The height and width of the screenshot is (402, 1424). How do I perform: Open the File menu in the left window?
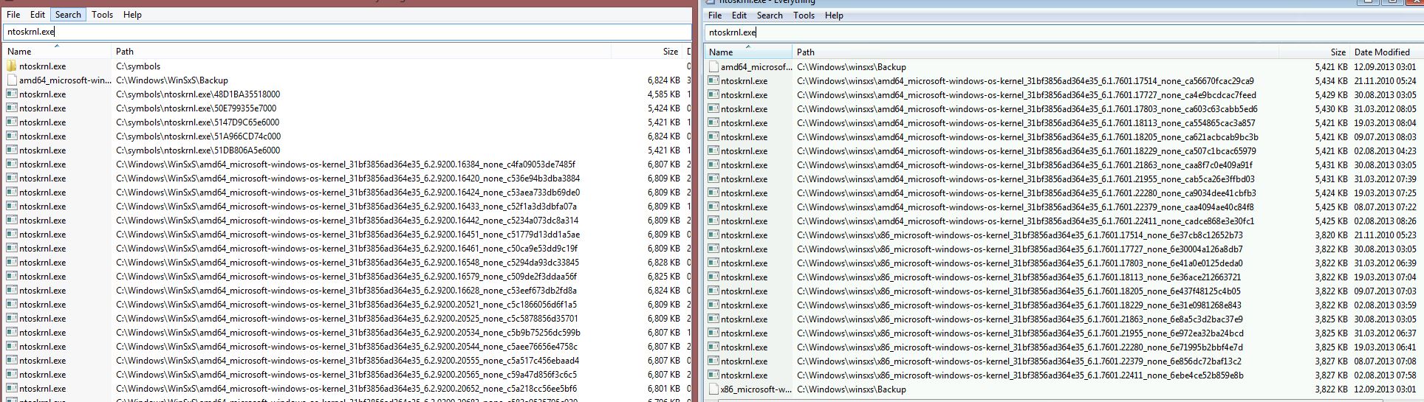pos(13,15)
